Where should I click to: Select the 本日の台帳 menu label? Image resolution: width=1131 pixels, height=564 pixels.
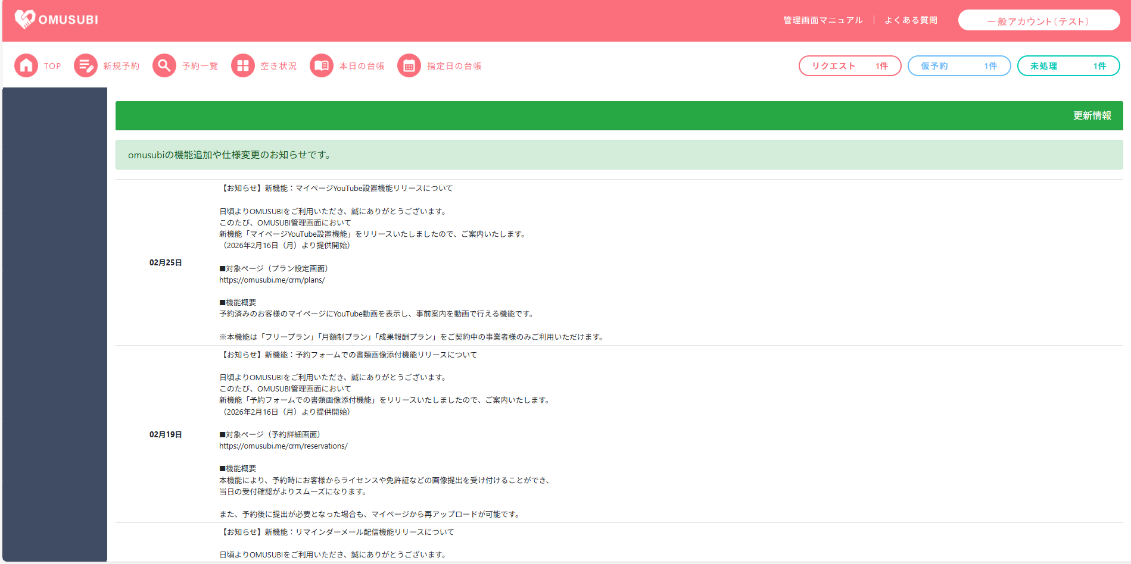click(x=362, y=66)
